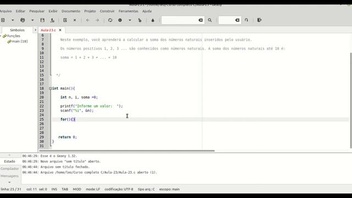Viewport: 352px width, 198px height.
Task: Click the vertical editor scrollbar
Action: [x=351, y=100]
